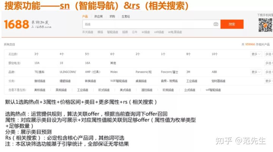Screen dimensions: 273x152
Task: Click the 智能插座 suggested keyword
Action: (x=113, y=32)
